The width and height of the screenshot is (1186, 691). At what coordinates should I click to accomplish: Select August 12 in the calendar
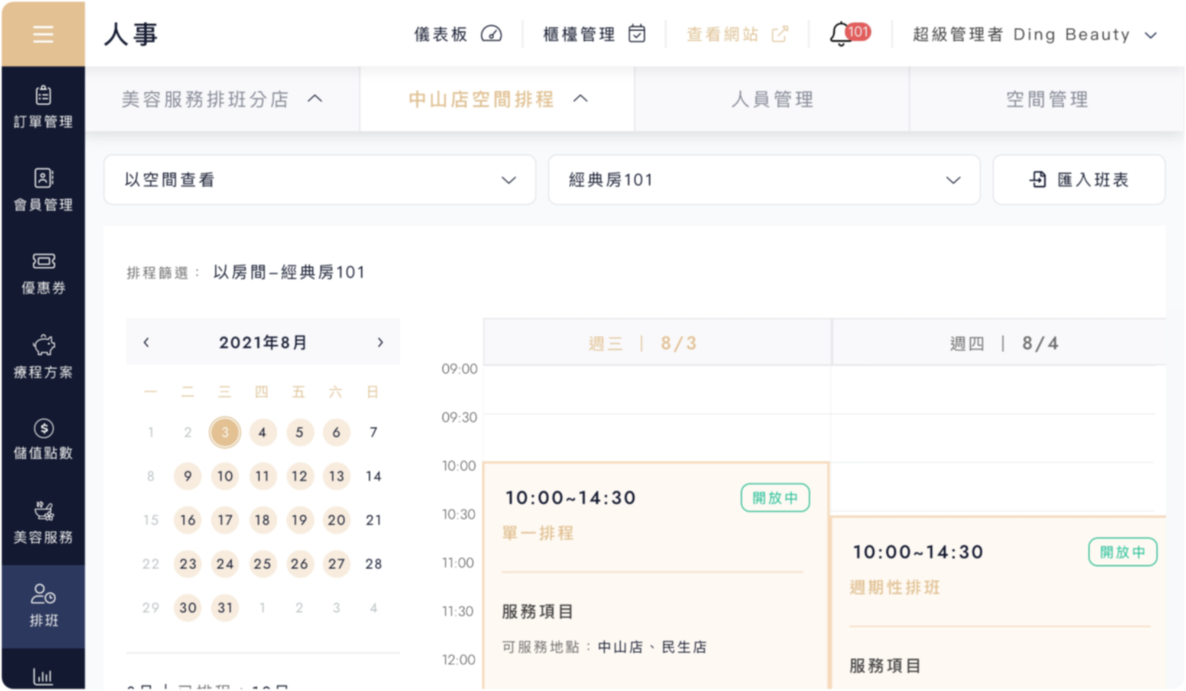click(x=299, y=476)
